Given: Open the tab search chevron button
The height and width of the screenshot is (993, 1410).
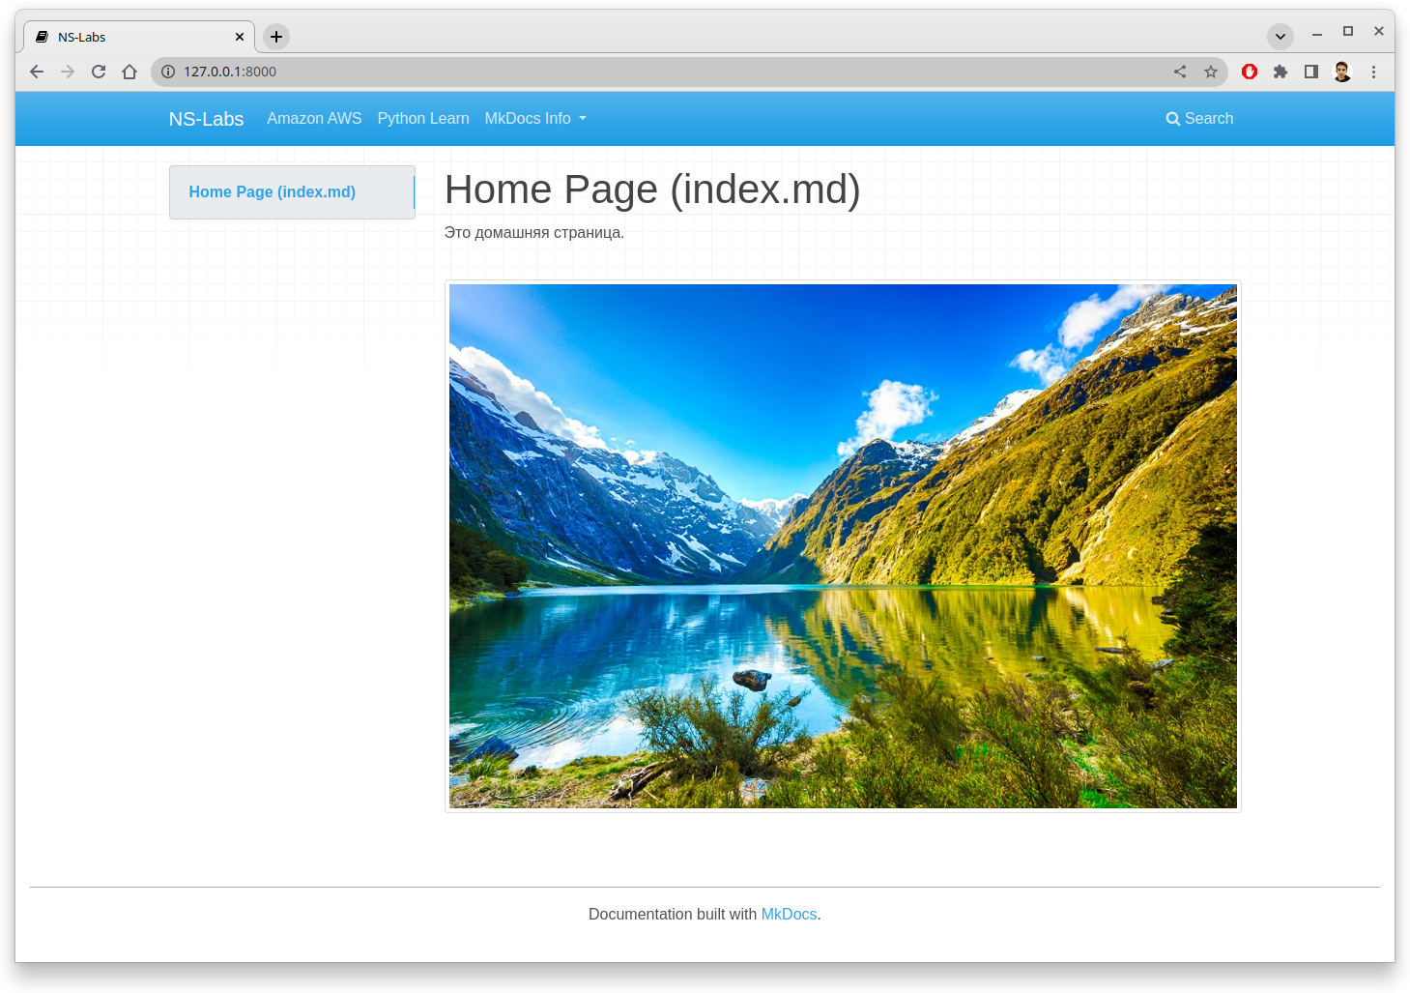Looking at the screenshot, I should [x=1281, y=37].
